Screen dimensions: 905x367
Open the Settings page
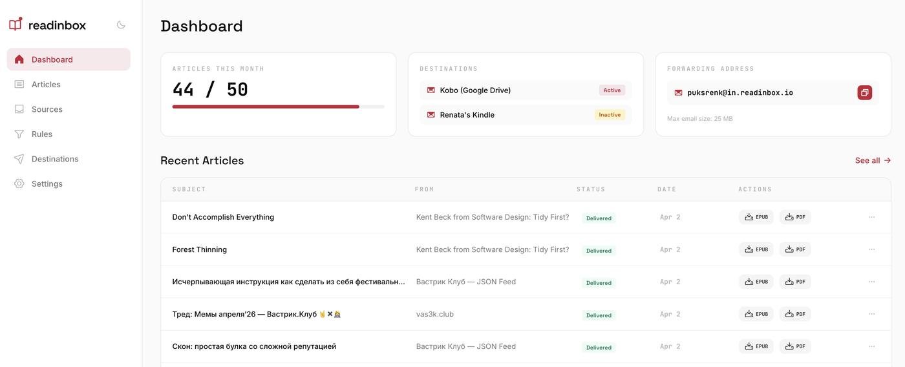click(x=47, y=184)
